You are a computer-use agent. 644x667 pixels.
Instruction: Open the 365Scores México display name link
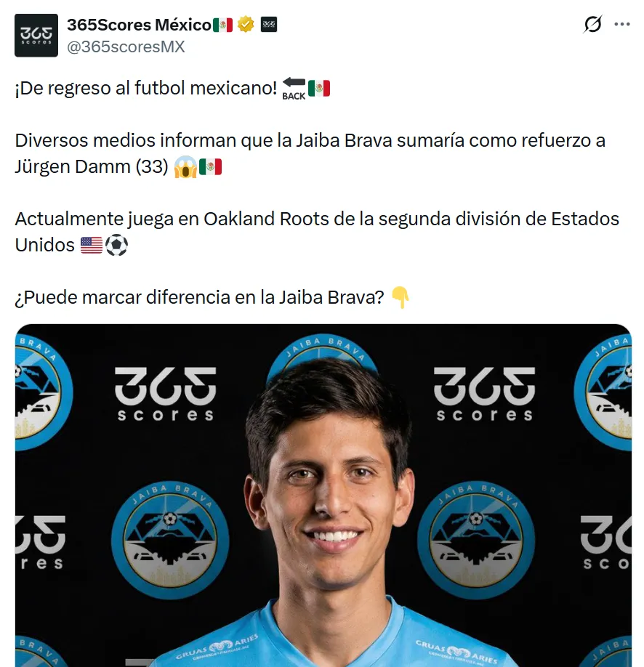[139, 25]
